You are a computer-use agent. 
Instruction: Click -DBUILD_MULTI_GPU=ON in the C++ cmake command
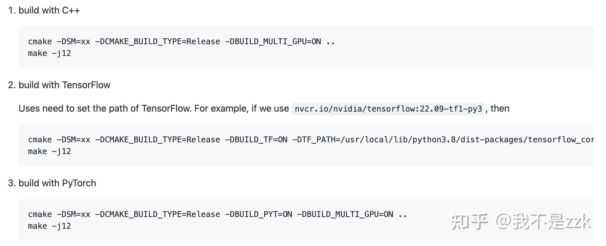pyautogui.click(x=273, y=42)
